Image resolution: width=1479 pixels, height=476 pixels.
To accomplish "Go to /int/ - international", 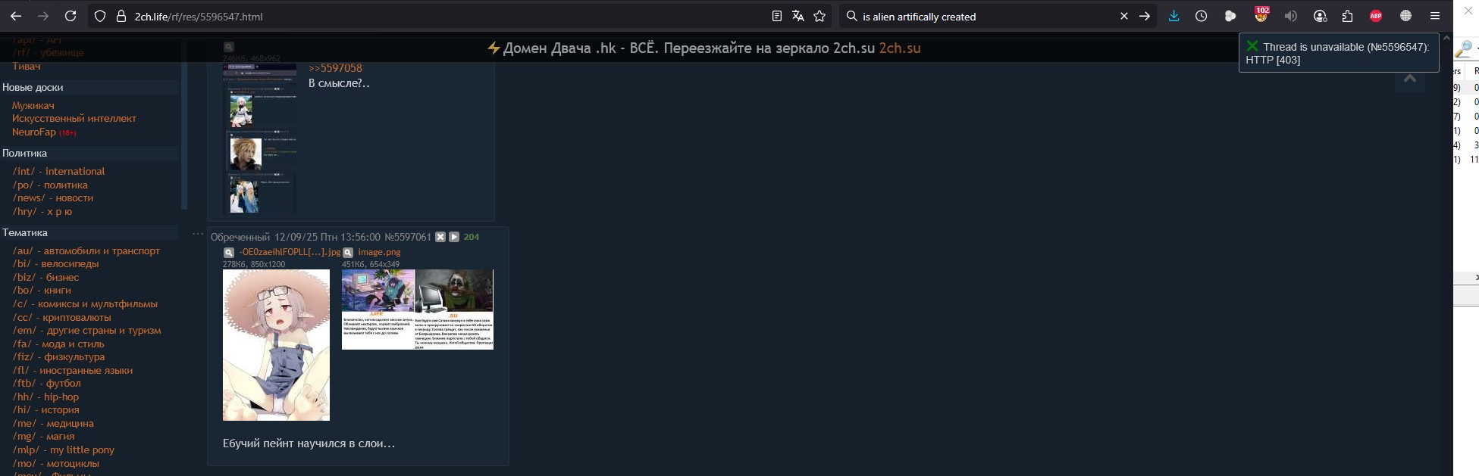I will point(58,171).
